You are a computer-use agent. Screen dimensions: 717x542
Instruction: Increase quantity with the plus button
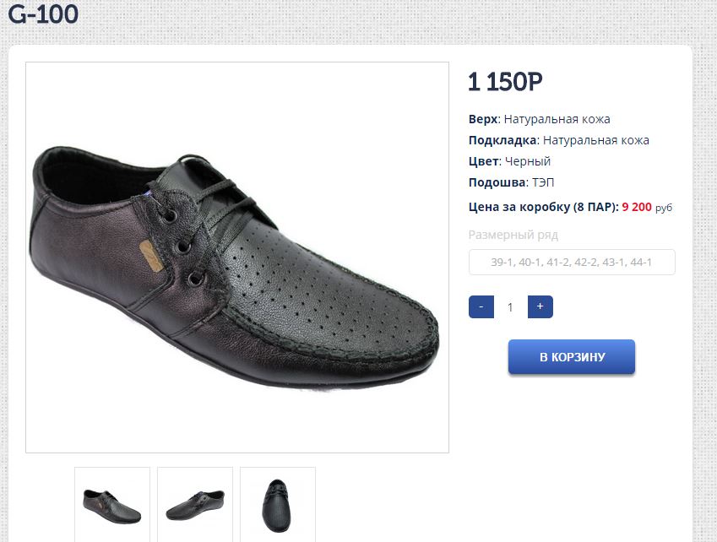coord(540,306)
